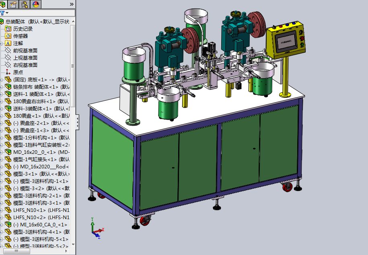Select the 链条排布 装配体<1> assembly icon
This screenshot has width=368, height=255.
coord(8,87)
